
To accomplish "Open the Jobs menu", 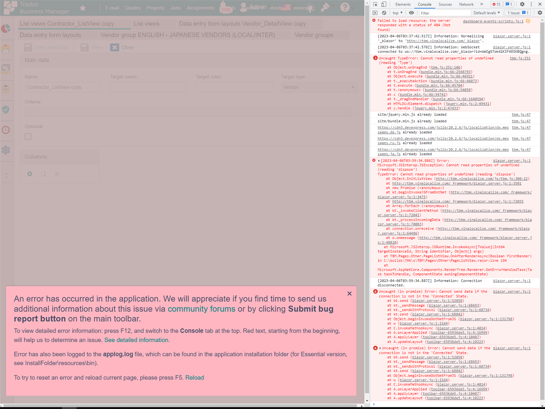I will point(175,8).
